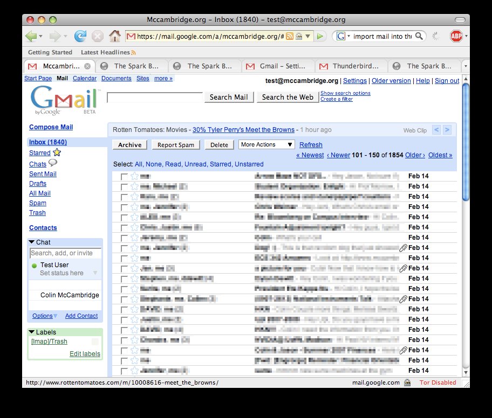
Task: Show the next Web Clip
Action: click(447, 130)
